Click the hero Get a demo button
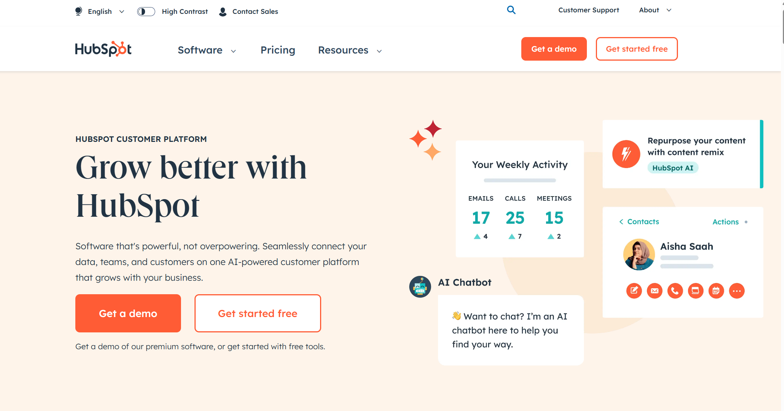The width and height of the screenshot is (784, 411). pyautogui.click(x=128, y=313)
